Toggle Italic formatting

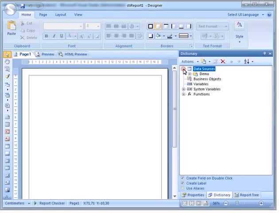click(54, 36)
